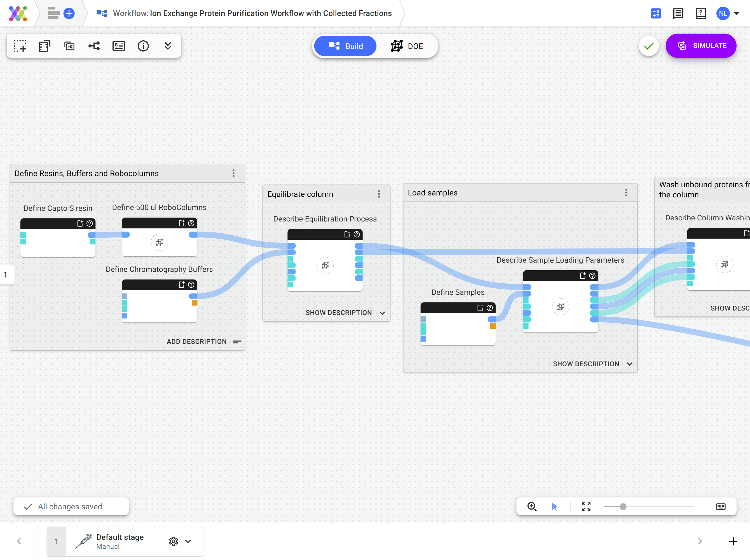Activate the zoom magnifier tool

531,507
